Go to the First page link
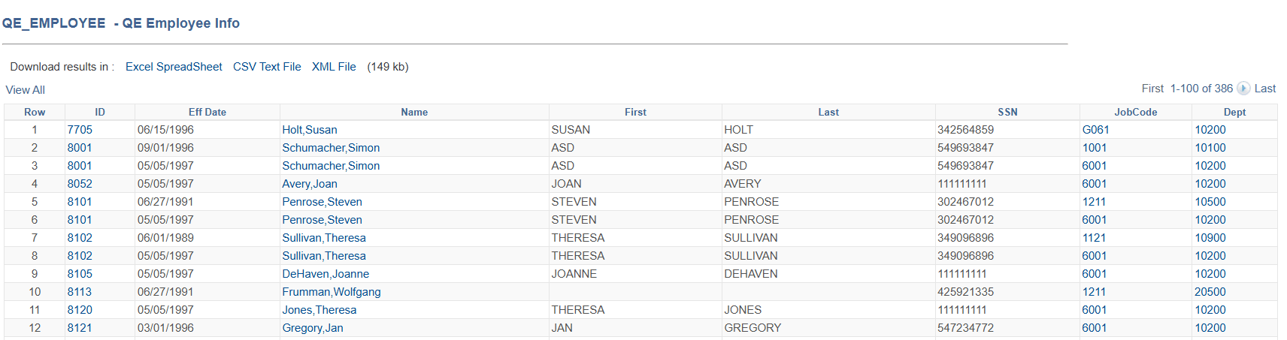Image resolution: width=1287 pixels, height=340 pixels. (x=1152, y=89)
